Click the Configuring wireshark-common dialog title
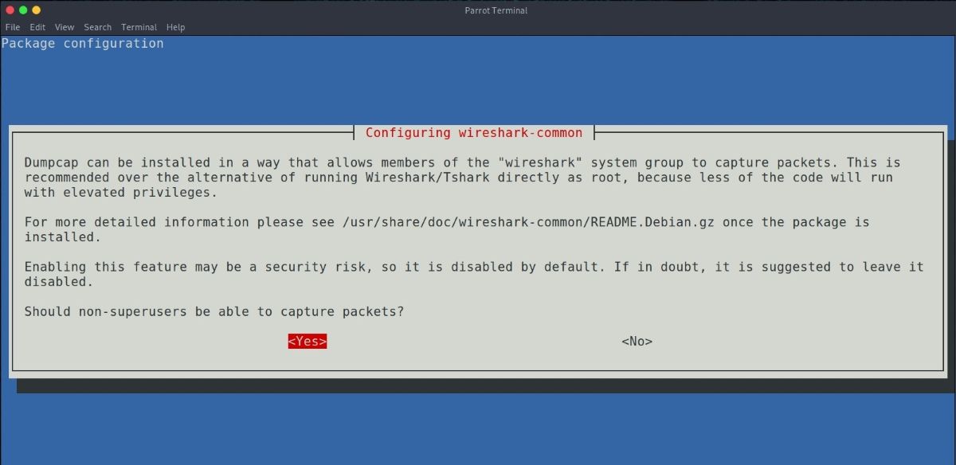This screenshot has height=465, width=956. (473, 133)
